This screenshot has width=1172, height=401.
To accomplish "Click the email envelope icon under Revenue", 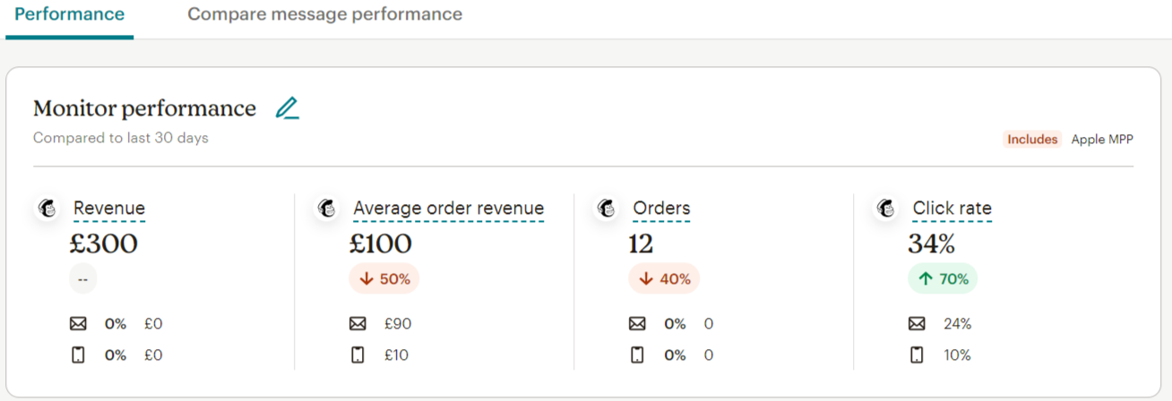I will (x=78, y=324).
